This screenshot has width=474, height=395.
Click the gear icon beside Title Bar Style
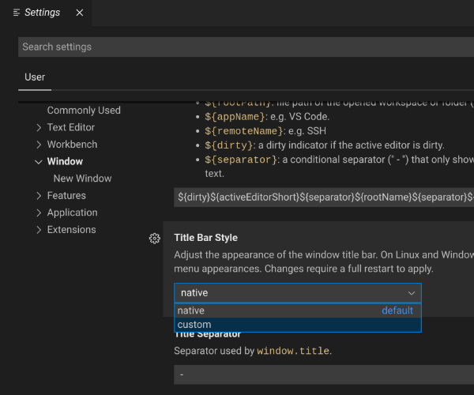click(155, 239)
